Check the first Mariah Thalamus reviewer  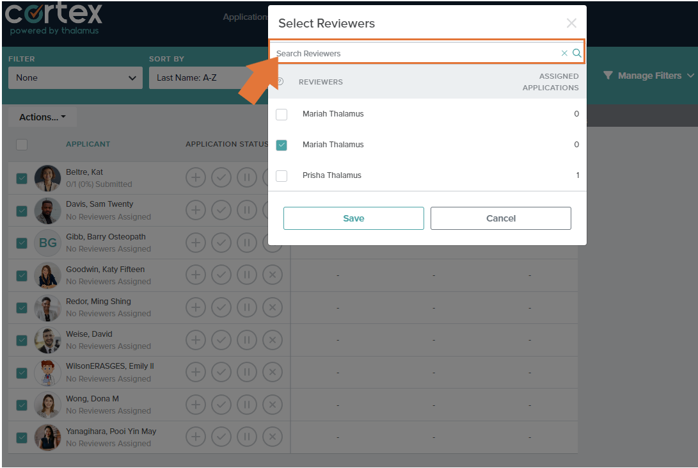282,114
